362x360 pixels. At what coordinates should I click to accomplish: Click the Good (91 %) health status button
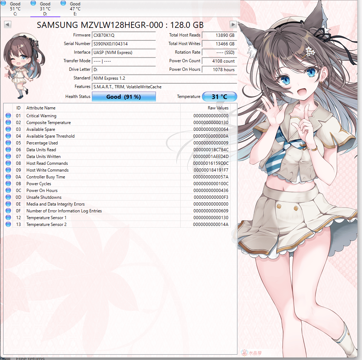tap(124, 97)
